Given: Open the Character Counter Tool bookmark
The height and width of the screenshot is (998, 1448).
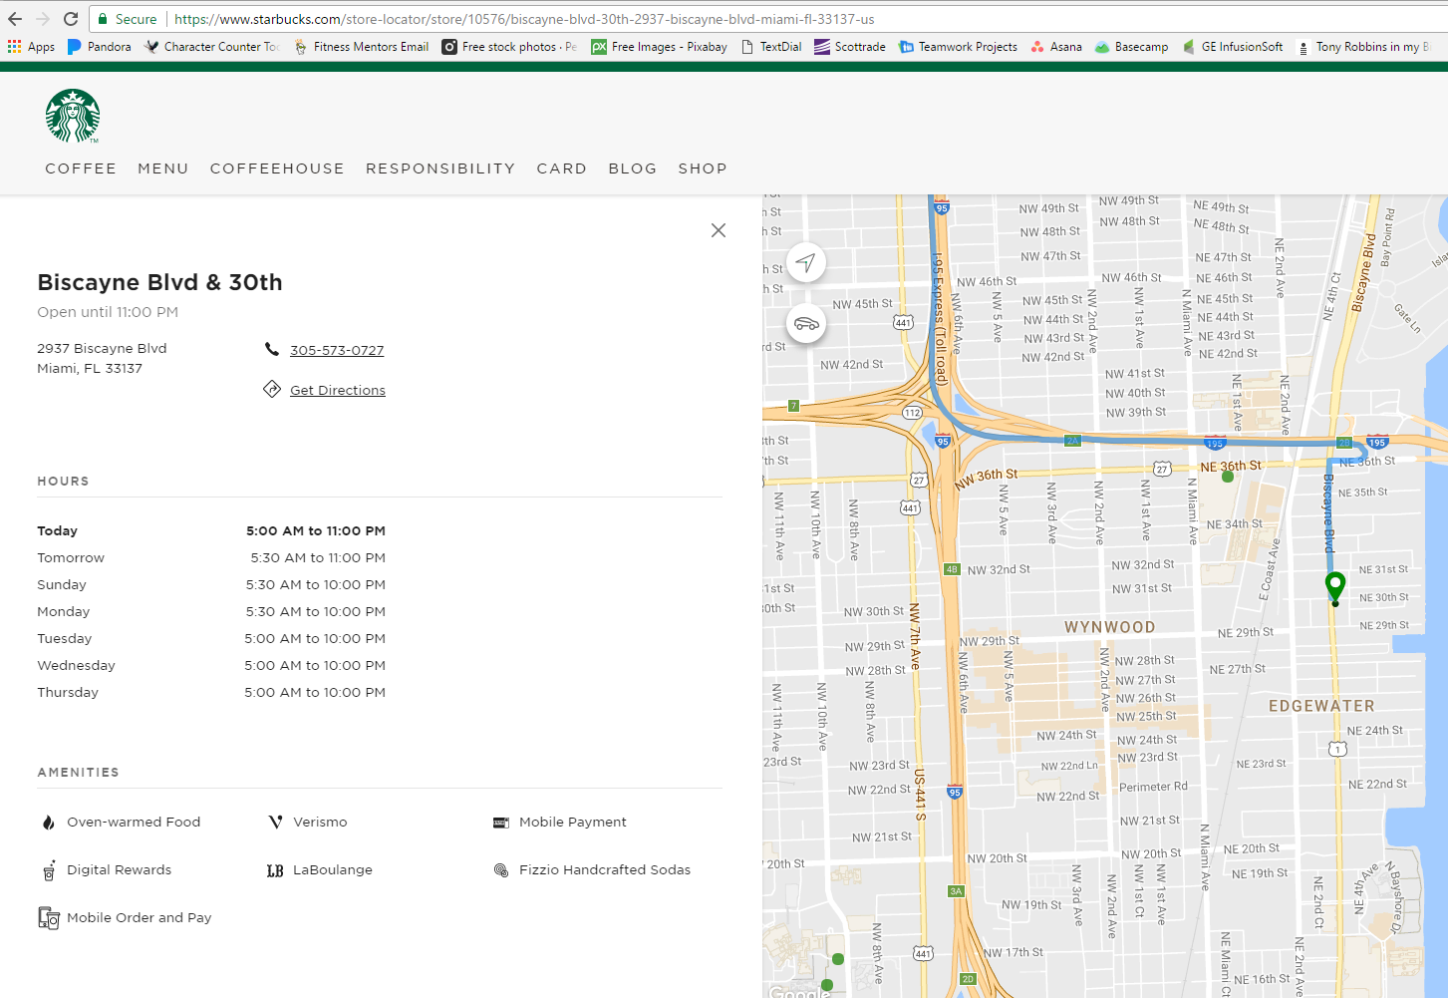Looking at the screenshot, I should point(212,47).
